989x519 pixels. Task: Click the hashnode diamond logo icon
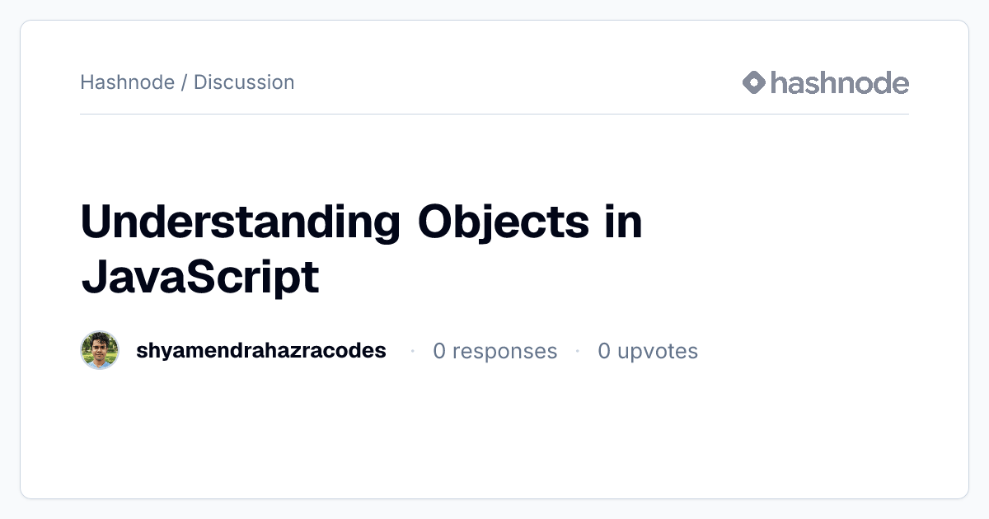(x=754, y=82)
